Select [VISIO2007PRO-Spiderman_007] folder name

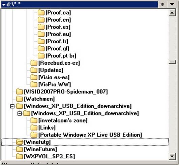click(66, 92)
